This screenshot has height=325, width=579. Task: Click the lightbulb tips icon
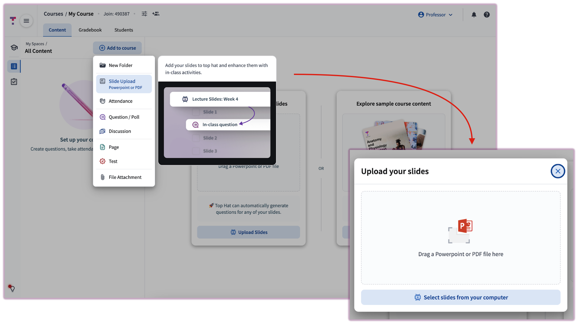pos(12,288)
